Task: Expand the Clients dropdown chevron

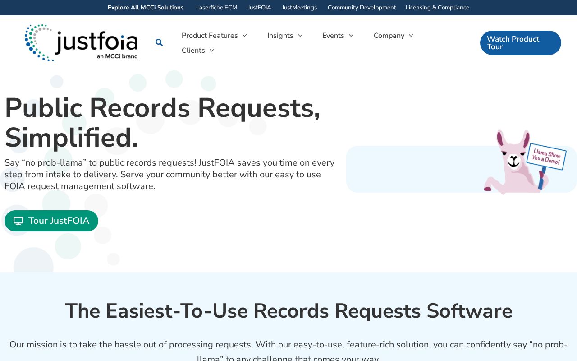Action: click(212, 51)
